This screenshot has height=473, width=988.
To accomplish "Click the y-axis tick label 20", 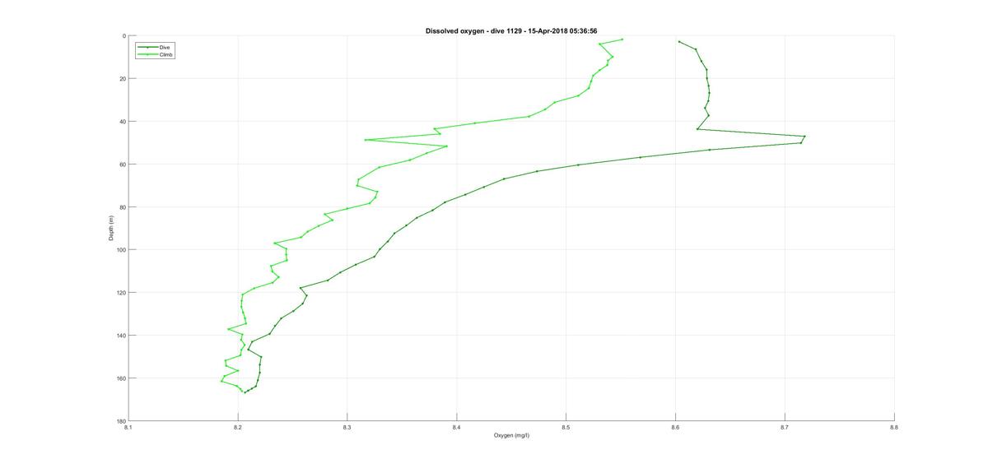I will [122, 79].
